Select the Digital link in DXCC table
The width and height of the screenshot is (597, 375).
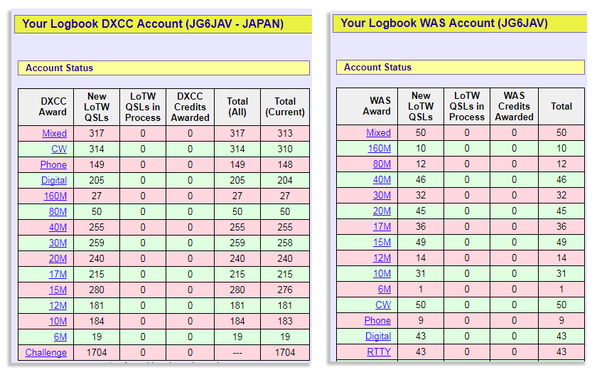[54, 180]
